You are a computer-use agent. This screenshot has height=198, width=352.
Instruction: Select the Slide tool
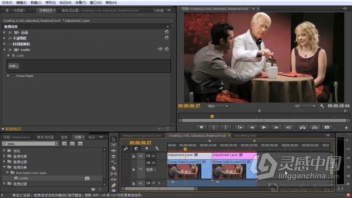113,180
